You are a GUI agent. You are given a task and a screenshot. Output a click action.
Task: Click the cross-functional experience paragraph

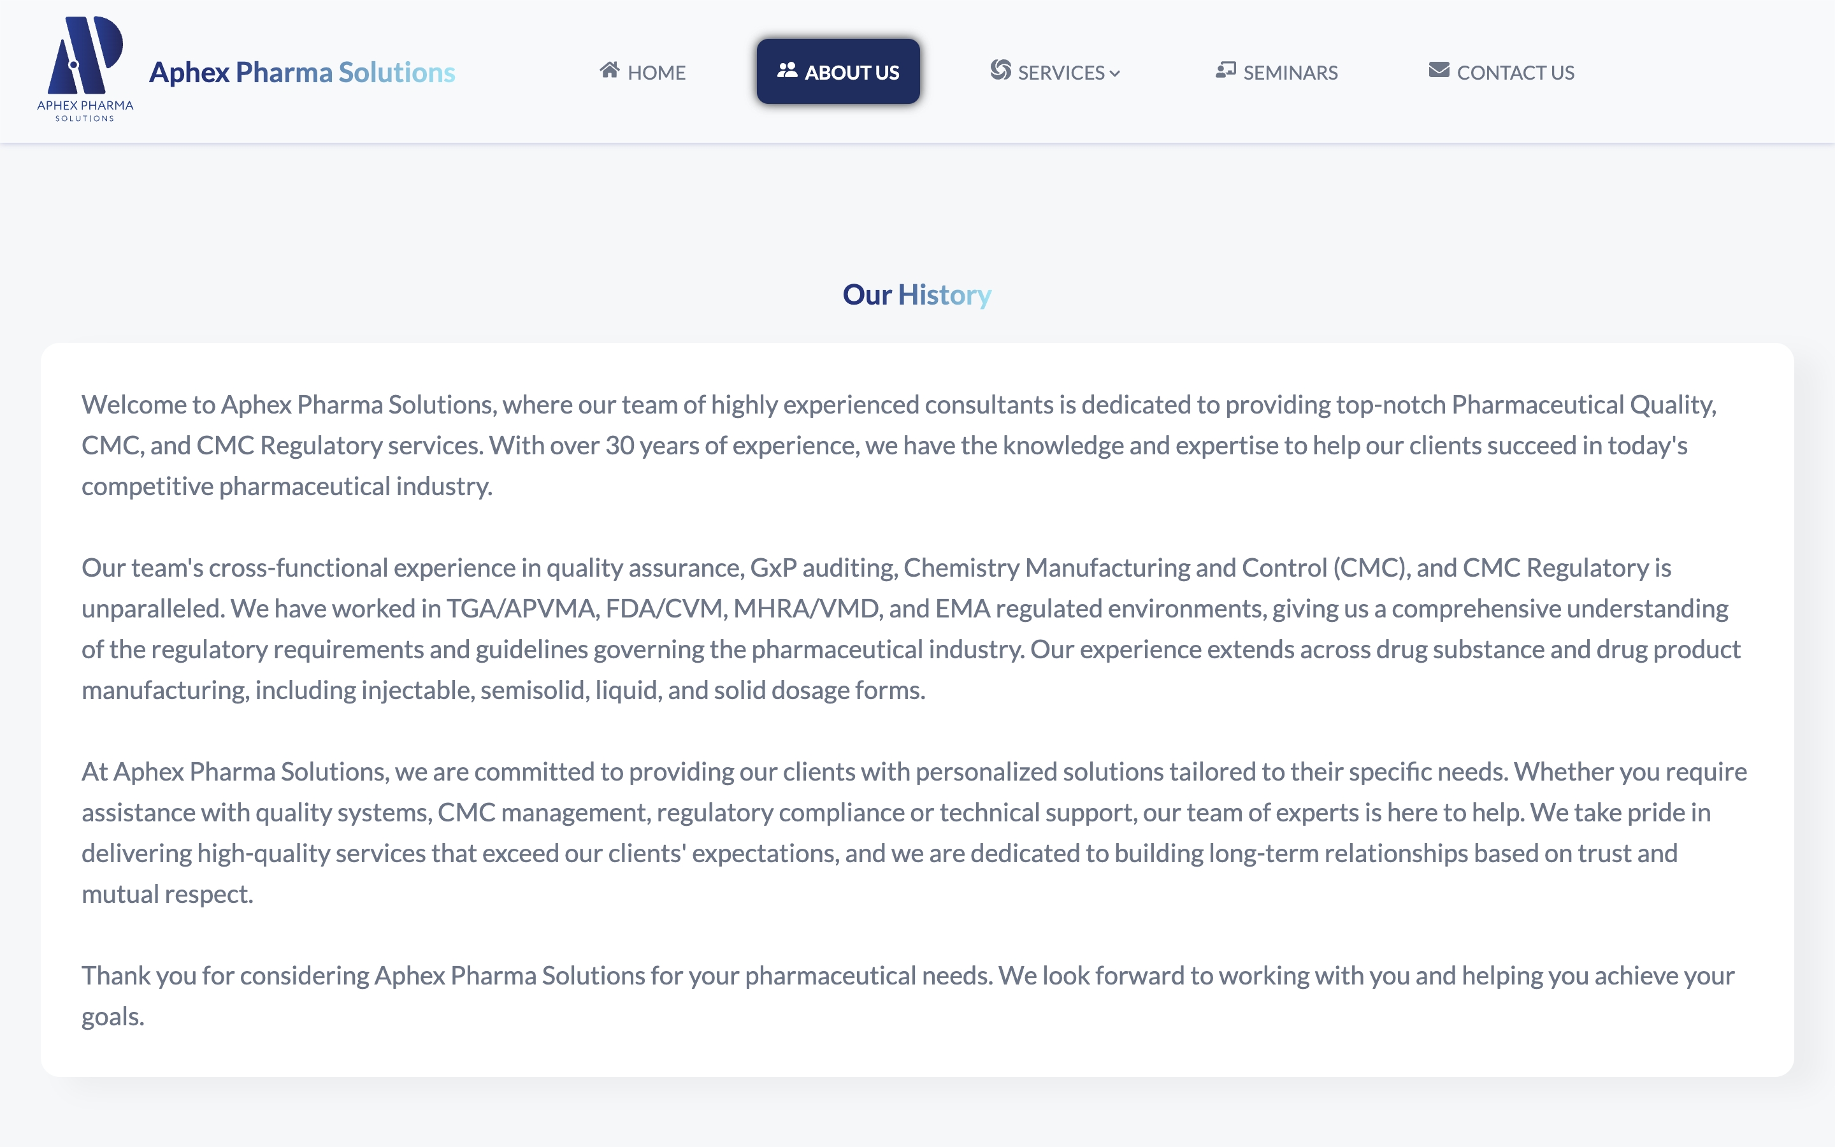pyautogui.click(x=910, y=629)
